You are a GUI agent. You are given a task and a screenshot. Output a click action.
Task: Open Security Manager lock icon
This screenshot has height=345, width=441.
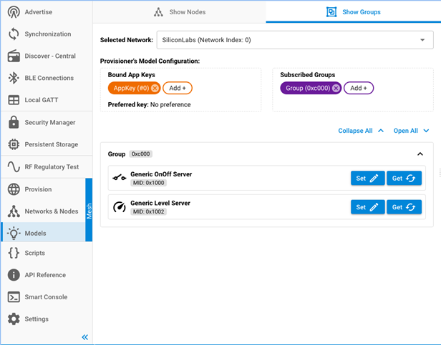13,122
